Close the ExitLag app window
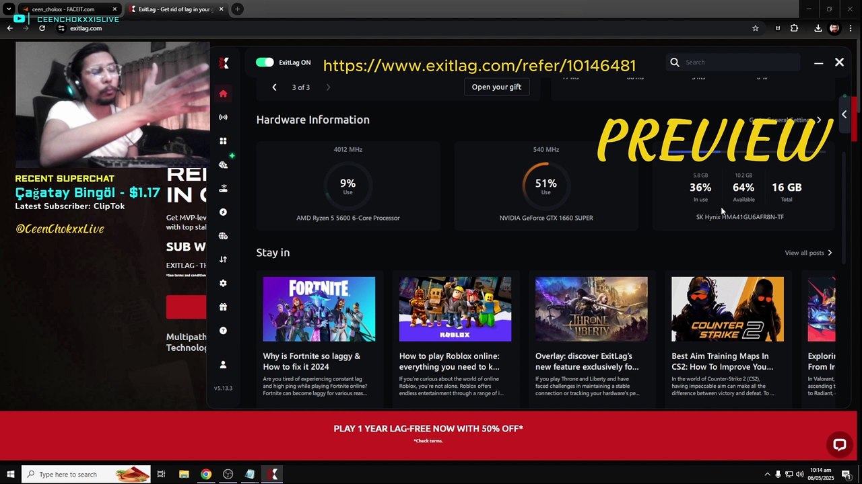Screen dimensions: 862x484 click(839, 63)
